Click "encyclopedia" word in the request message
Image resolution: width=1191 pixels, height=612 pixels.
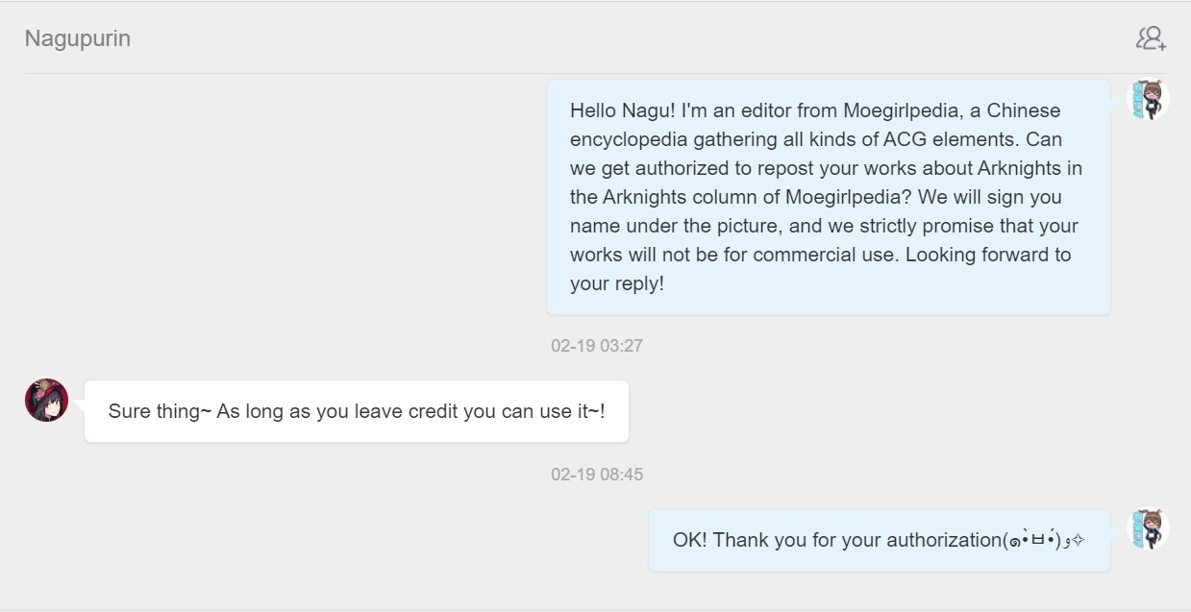pos(629,139)
